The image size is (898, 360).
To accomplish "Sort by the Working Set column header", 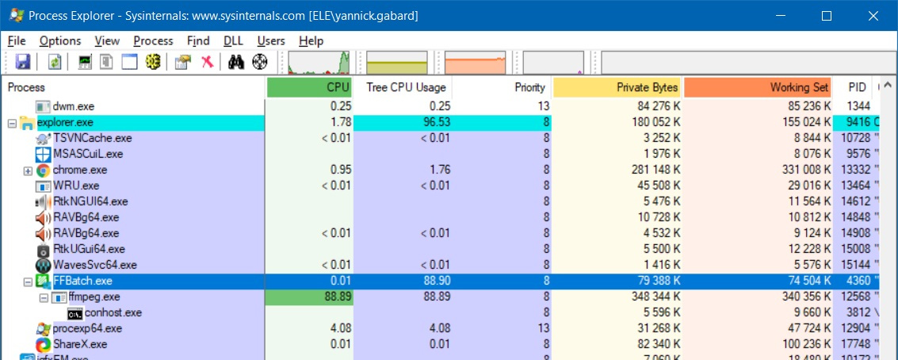I will (x=757, y=88).
